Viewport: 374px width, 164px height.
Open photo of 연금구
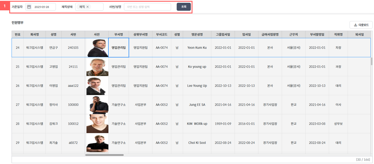click(x=97, y=48)
